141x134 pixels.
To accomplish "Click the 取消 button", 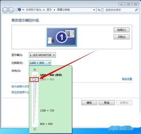I will click(x=107, y=103).
